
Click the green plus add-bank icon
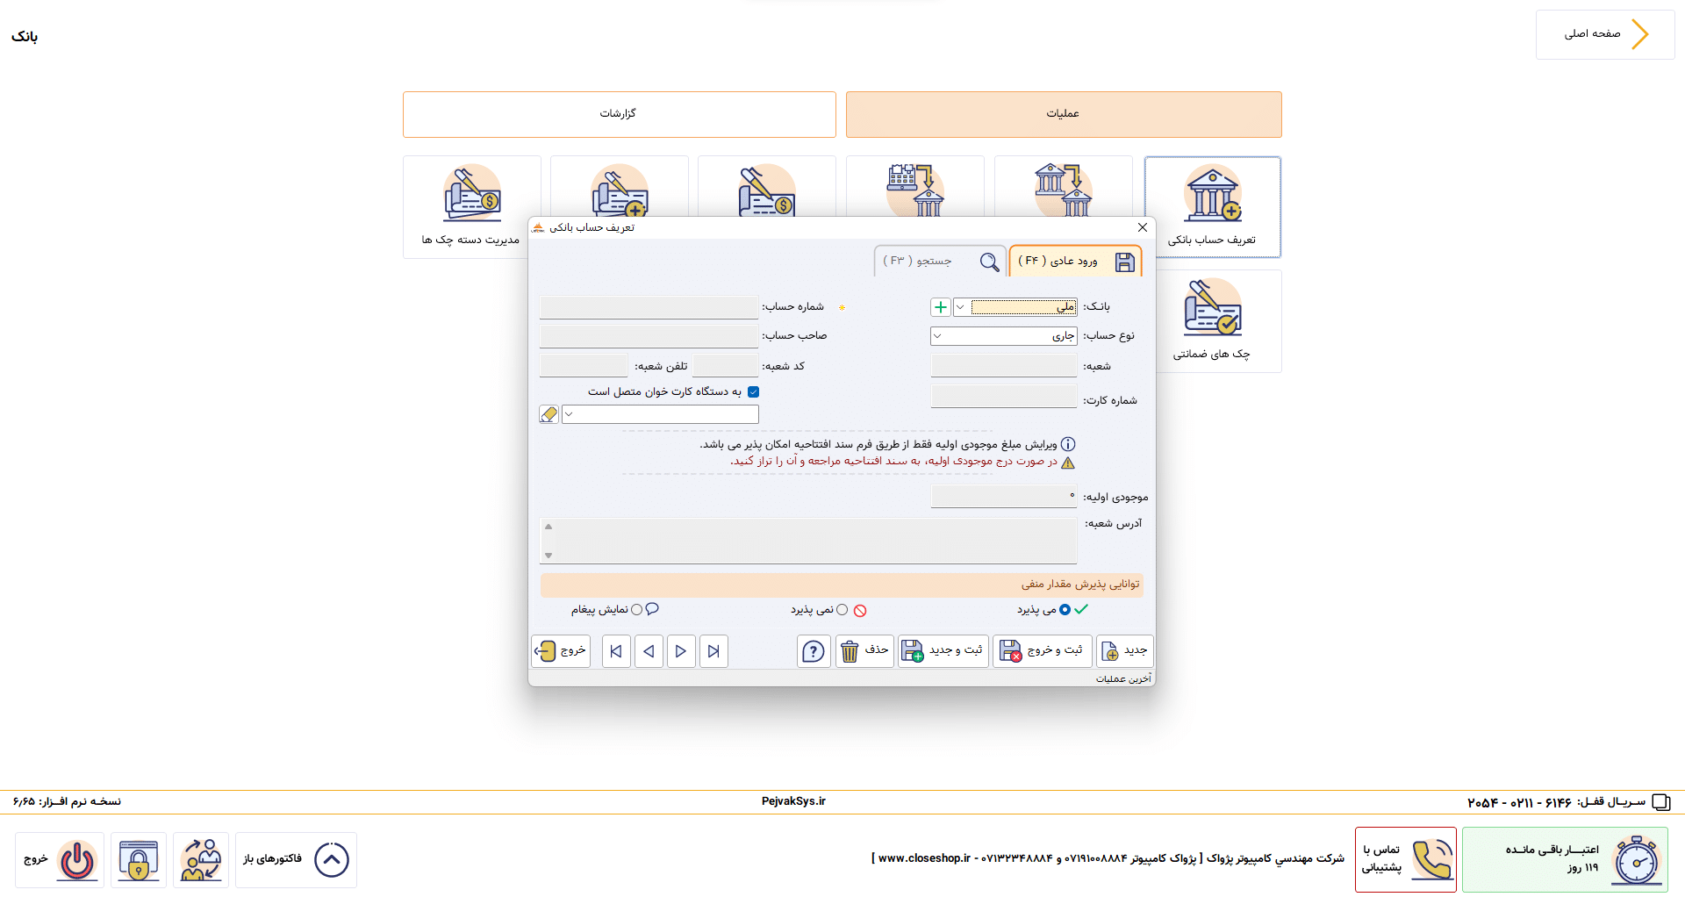click(x=940, y=307)
